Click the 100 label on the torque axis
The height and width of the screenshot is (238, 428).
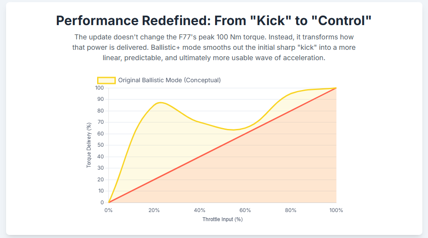[99, 88]
